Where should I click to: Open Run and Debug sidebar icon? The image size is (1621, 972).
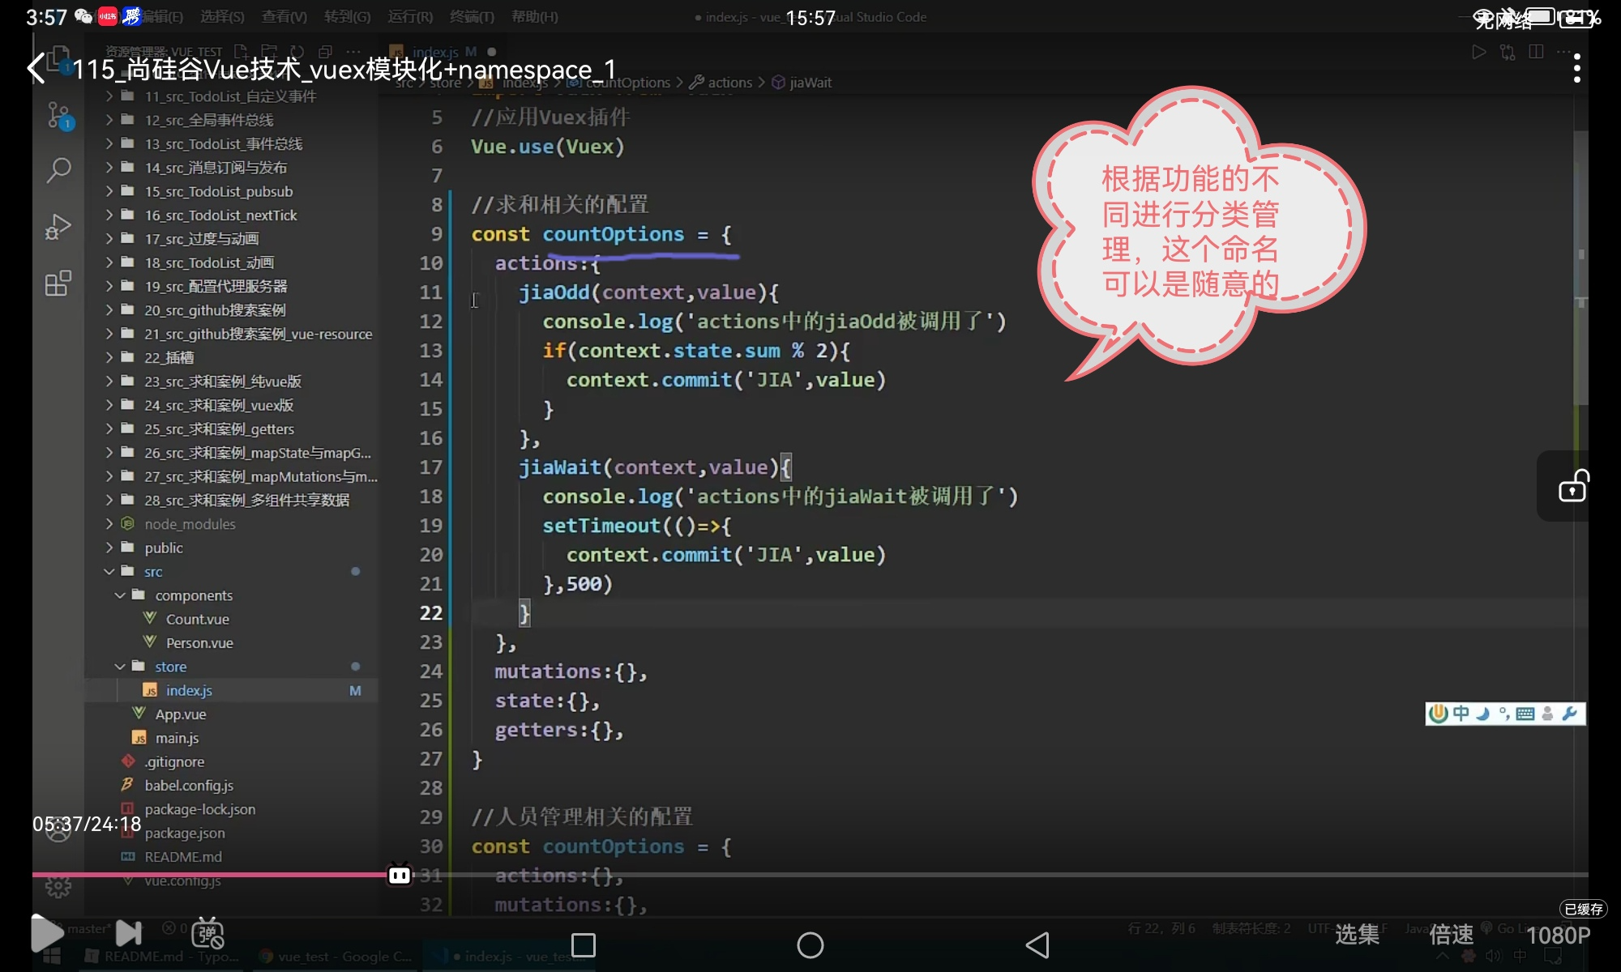[58, 227]
